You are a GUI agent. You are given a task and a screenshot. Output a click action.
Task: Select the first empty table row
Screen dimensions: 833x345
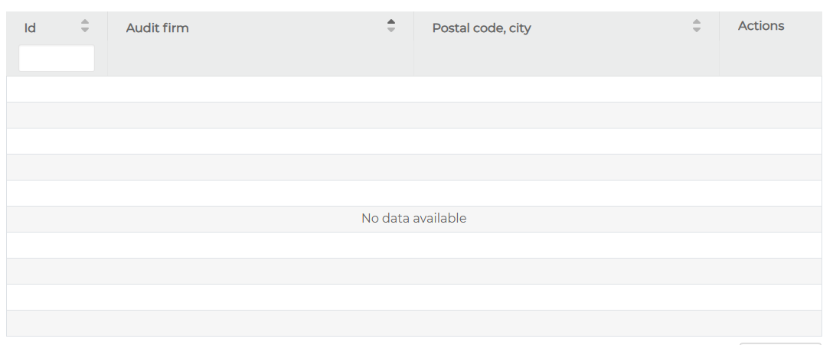tap(413, 90)
